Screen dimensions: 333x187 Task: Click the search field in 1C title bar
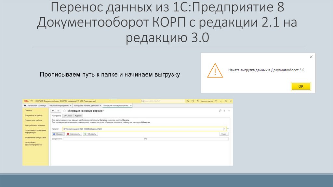click(163, 101)
